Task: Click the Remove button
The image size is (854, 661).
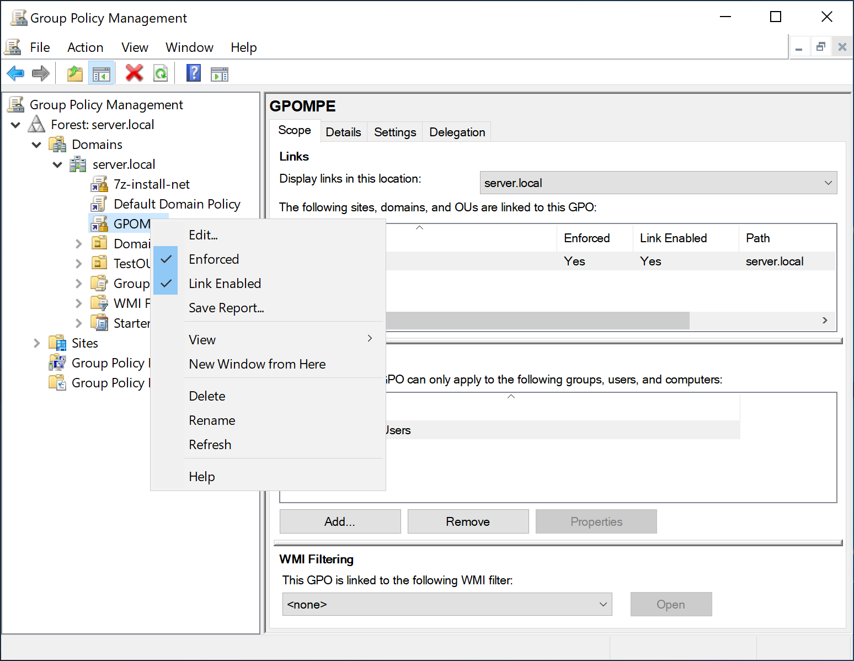Action: 468,522
